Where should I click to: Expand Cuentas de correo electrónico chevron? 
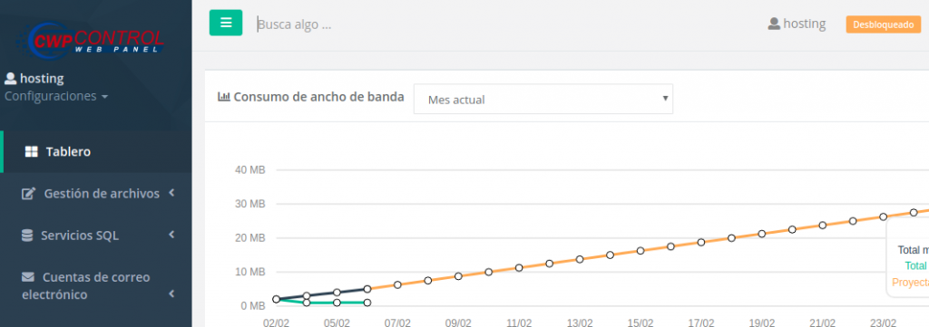171,293
